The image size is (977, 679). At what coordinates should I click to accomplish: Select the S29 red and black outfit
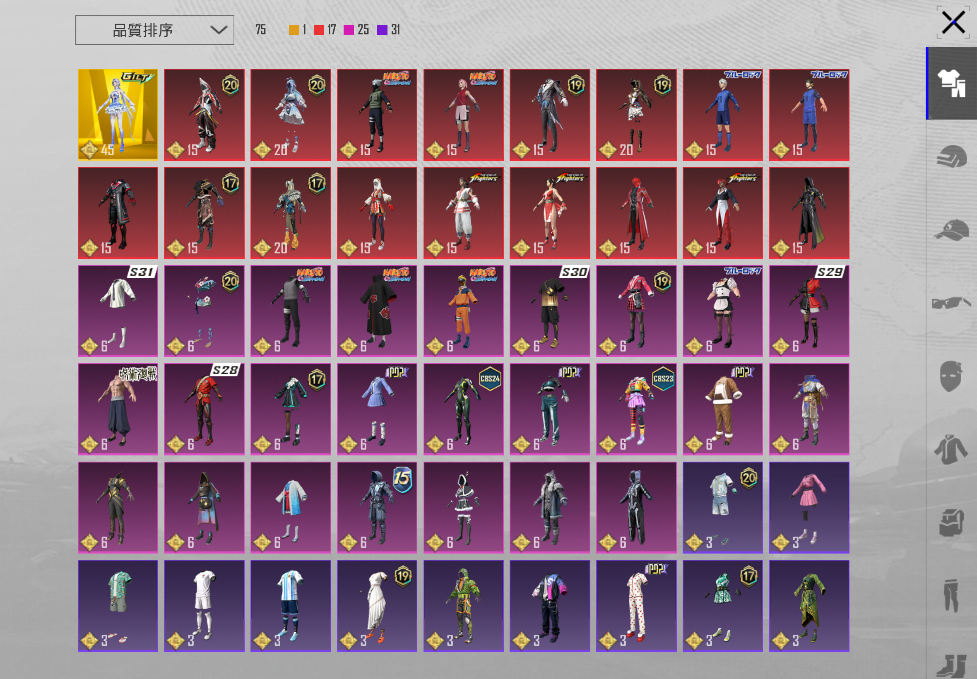tap(809, 311)
